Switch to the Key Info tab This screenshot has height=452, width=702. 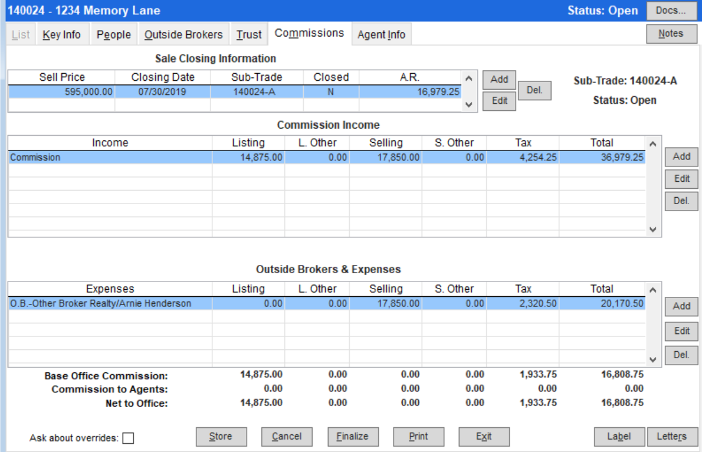click(62, 34)
